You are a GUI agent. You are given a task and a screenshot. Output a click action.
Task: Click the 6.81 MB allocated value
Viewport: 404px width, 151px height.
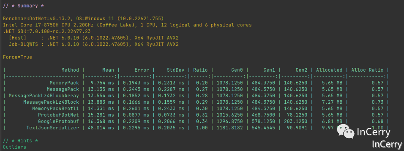332,122
